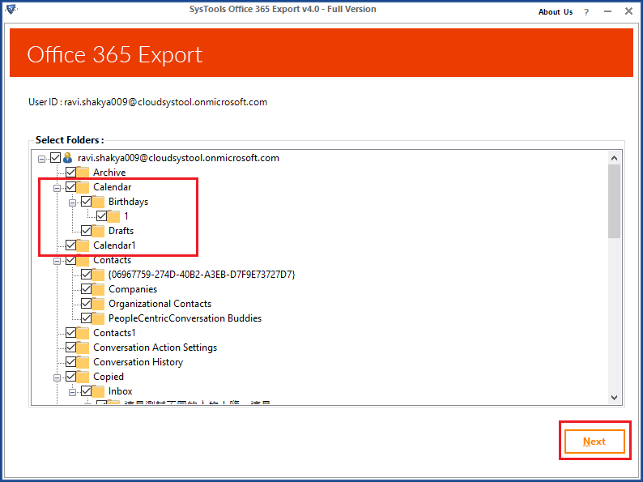Viewport: 643px width, 482px height.
Task: Select the Copied folder icon
Action: pos(83,377)
